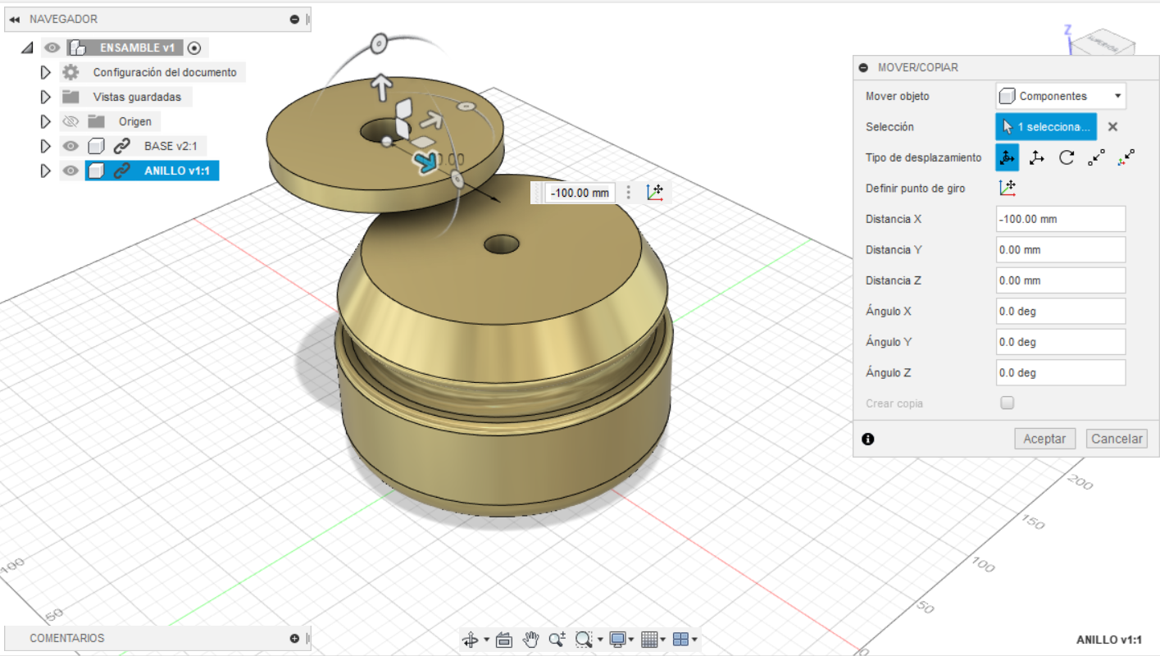The width and height of the screenshot is (1160, 656).
Task: Click the Zoom Window fit icon
Action: click(x=584, y=640)
